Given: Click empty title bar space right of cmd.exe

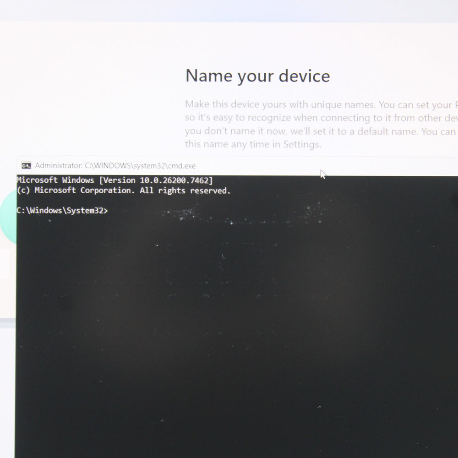Looking at the screenshot, I should (366, 166).
